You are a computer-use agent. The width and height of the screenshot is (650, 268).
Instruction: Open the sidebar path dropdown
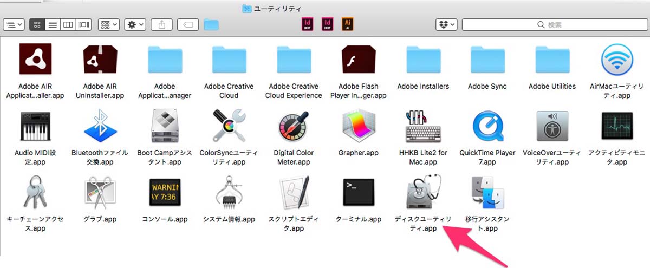[x=14, y=24]
